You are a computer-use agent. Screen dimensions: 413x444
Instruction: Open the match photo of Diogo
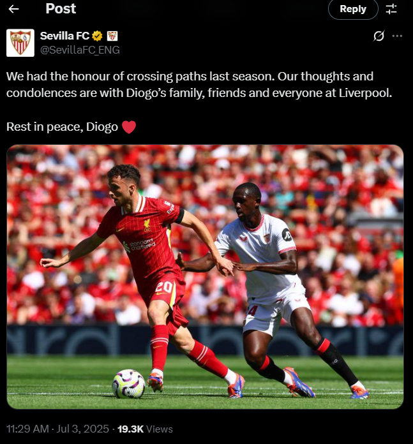click(x=205, y=277)
